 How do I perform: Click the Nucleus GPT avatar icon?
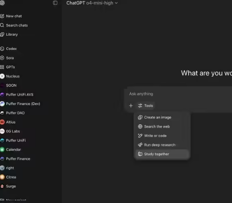point(2,77)
